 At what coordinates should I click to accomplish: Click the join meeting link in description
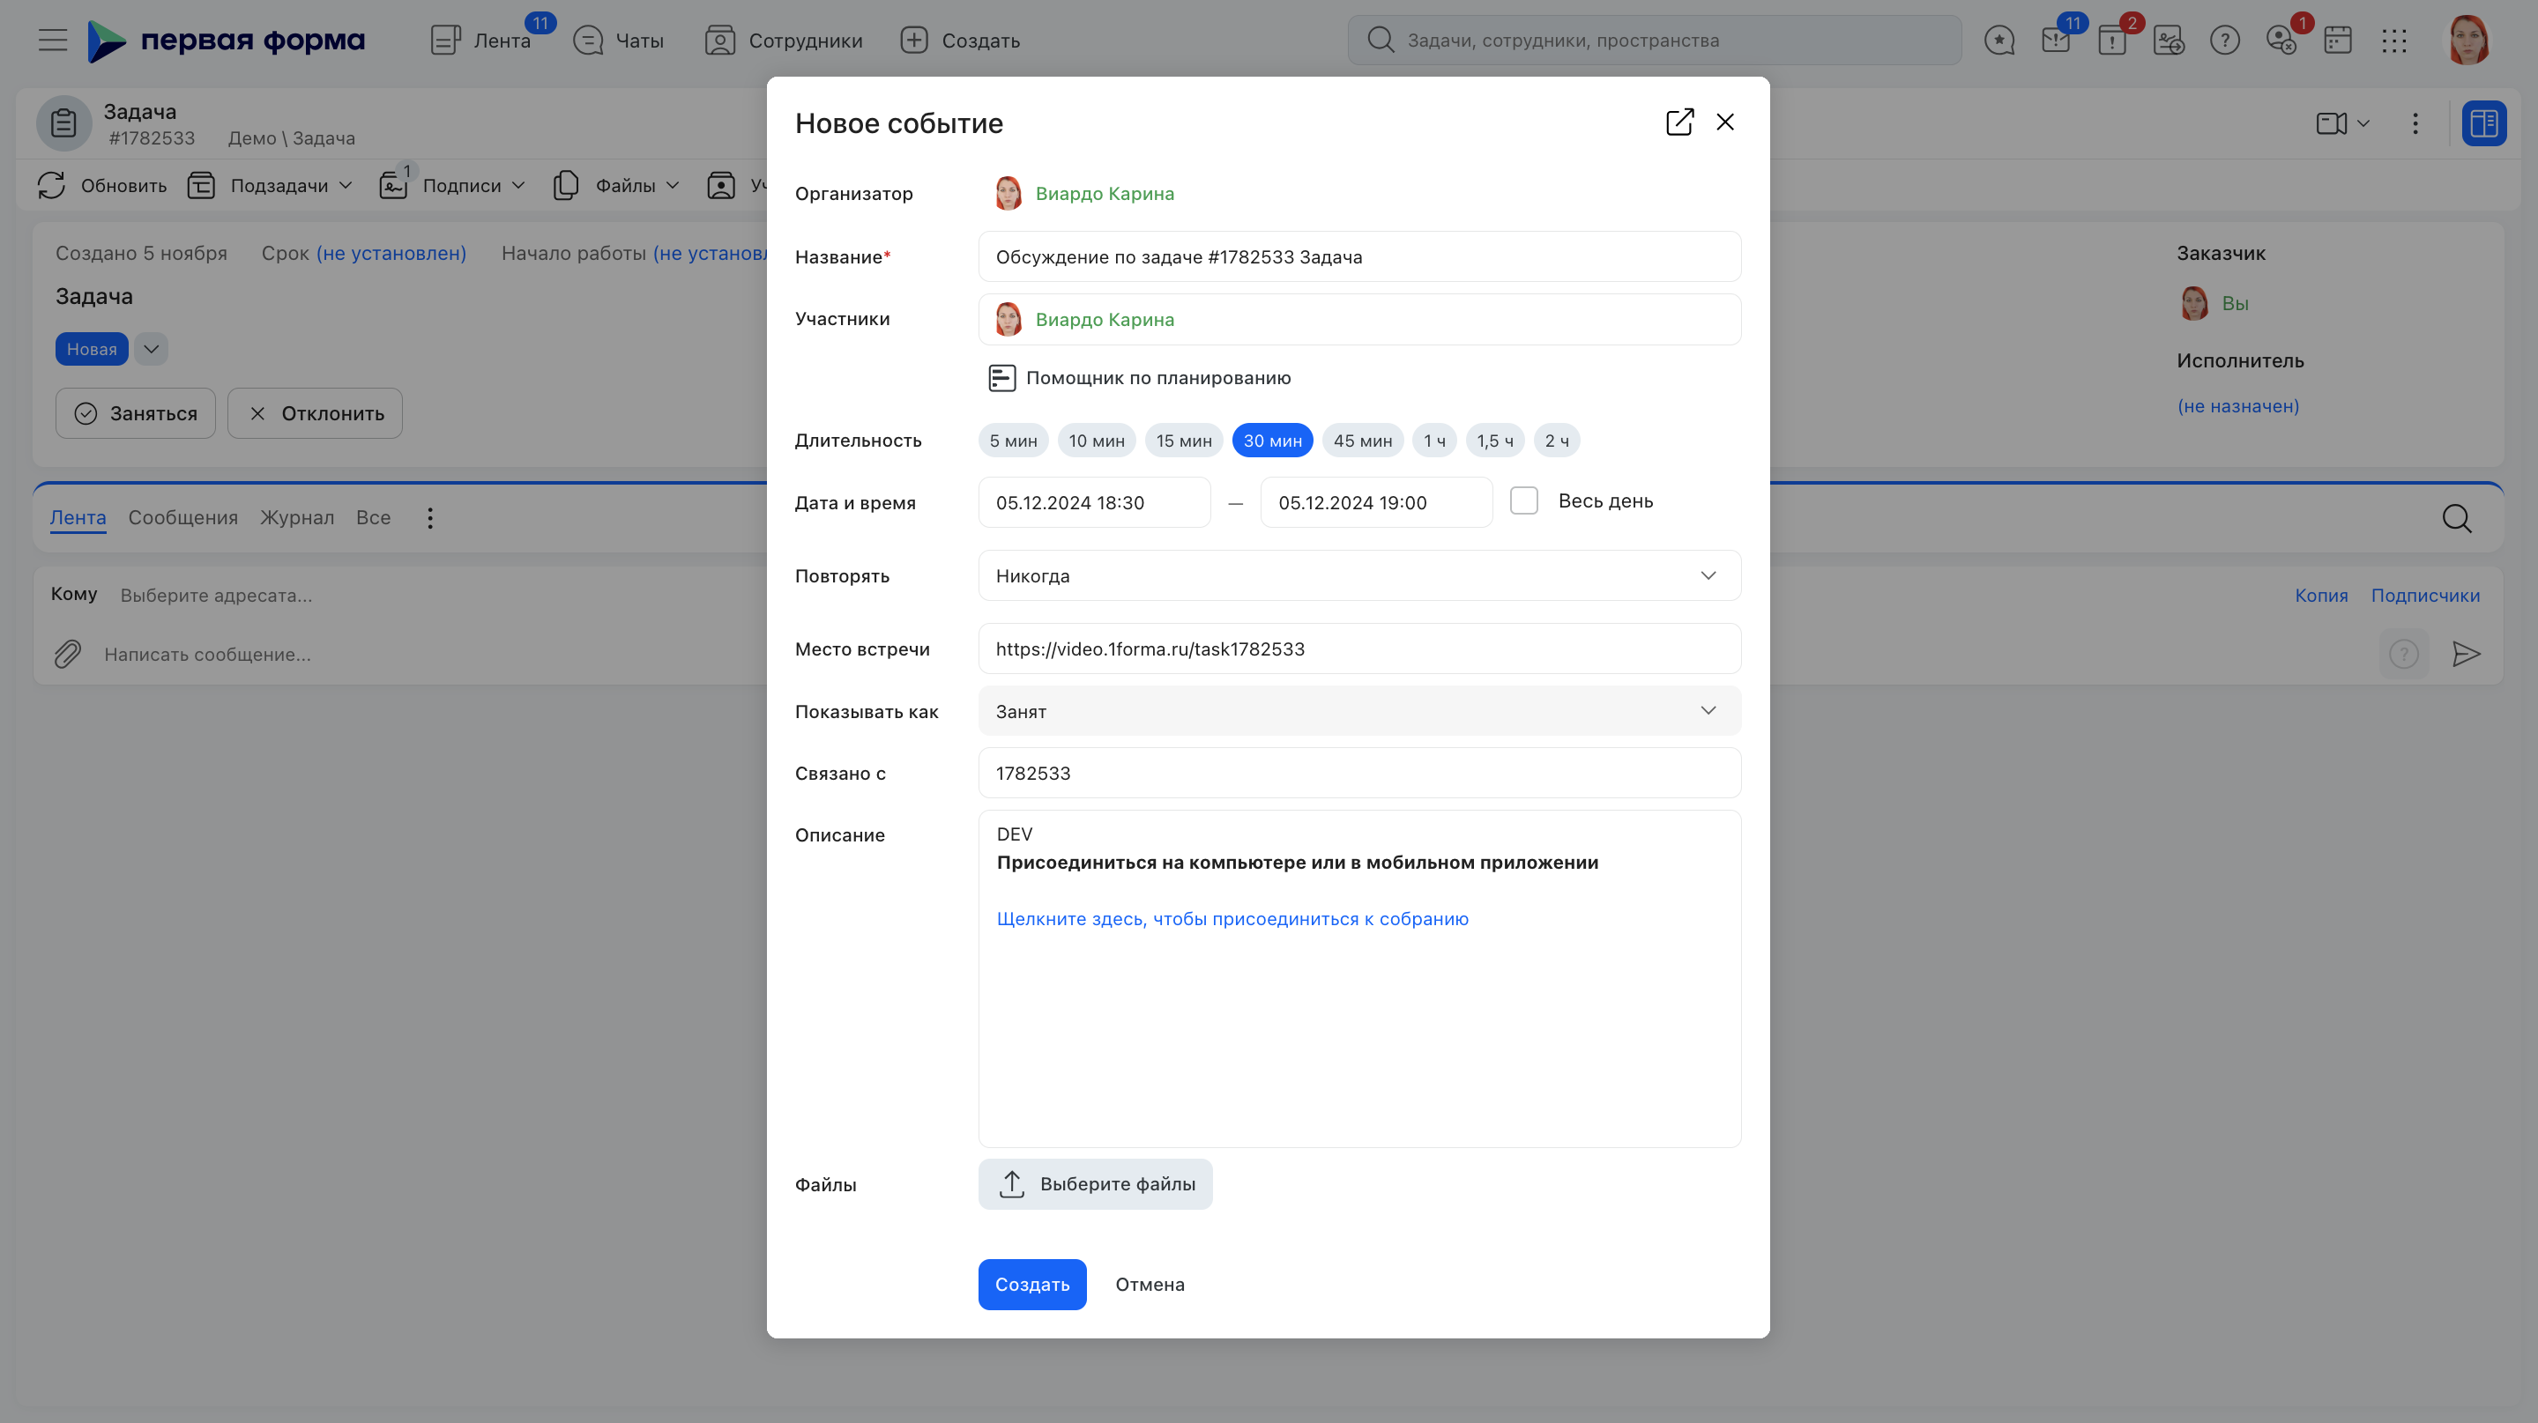(1232, 919)
